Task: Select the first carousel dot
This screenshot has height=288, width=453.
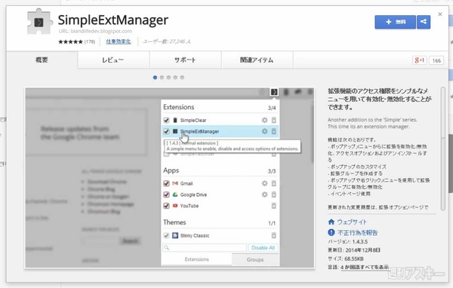Action: point(155,78)
